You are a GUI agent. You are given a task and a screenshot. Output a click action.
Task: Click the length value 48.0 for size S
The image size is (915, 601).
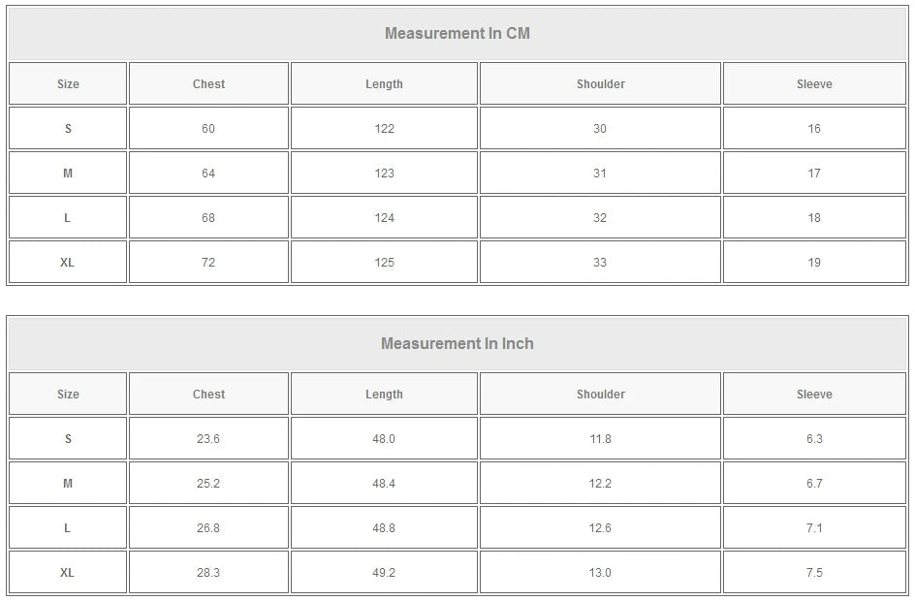pyautogui.click(x=384, y=438)
